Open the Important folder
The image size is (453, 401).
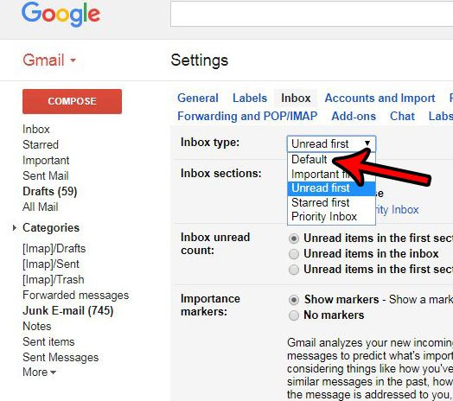[x=46, y=161]
